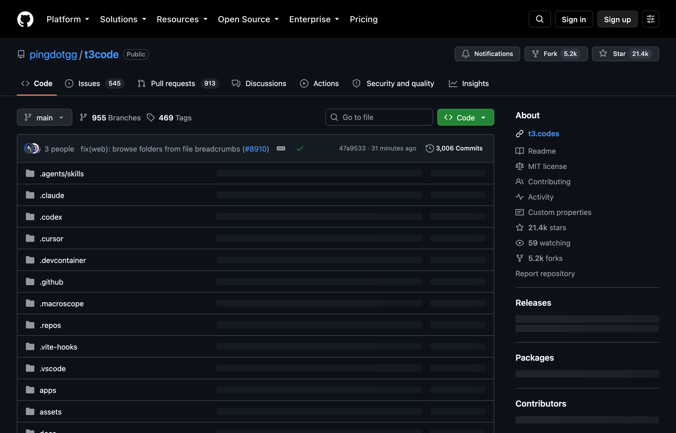The width and height of the screenshot is (676, 433).
Task: Open the t3.codes website link
Action: click(543, 133)
